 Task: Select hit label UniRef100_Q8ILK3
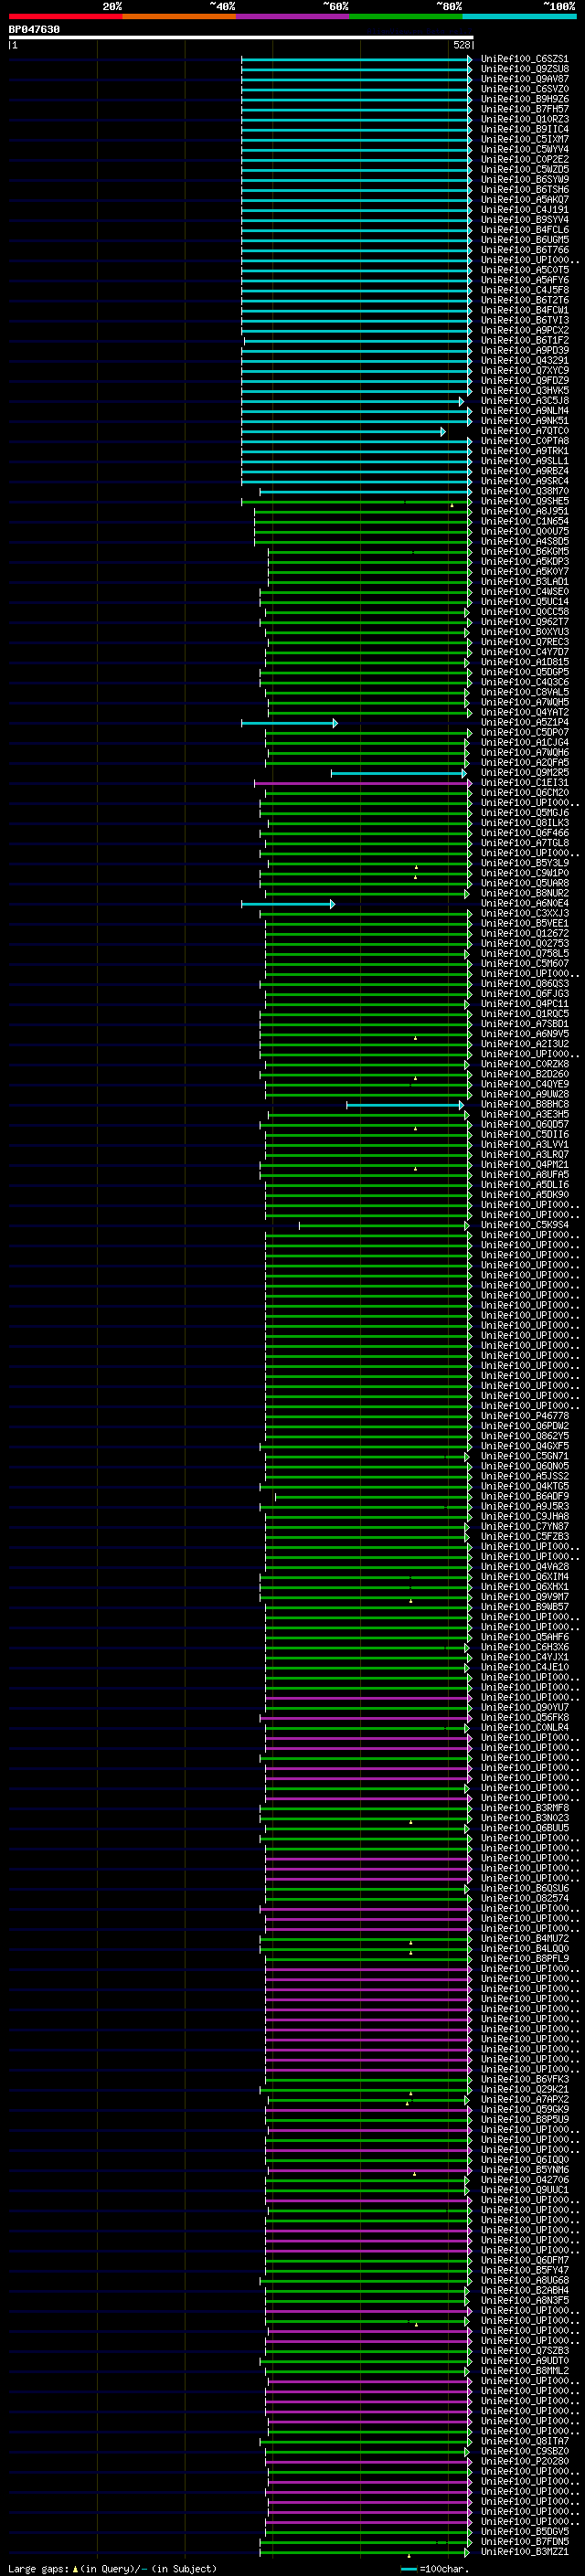tap(524, 823)
